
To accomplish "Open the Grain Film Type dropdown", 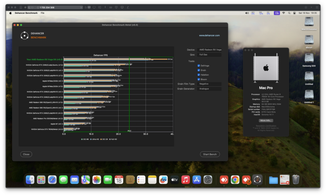I will click(209, 84).
